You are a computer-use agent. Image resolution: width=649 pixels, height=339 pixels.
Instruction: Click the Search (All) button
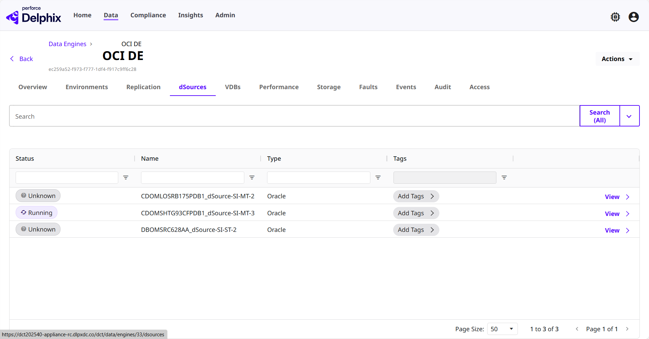click(x=600, y=116)
